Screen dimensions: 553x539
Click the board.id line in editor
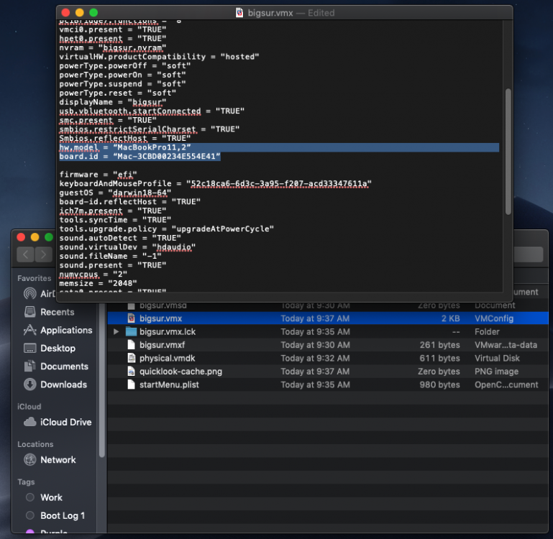[x=140, y=156]
